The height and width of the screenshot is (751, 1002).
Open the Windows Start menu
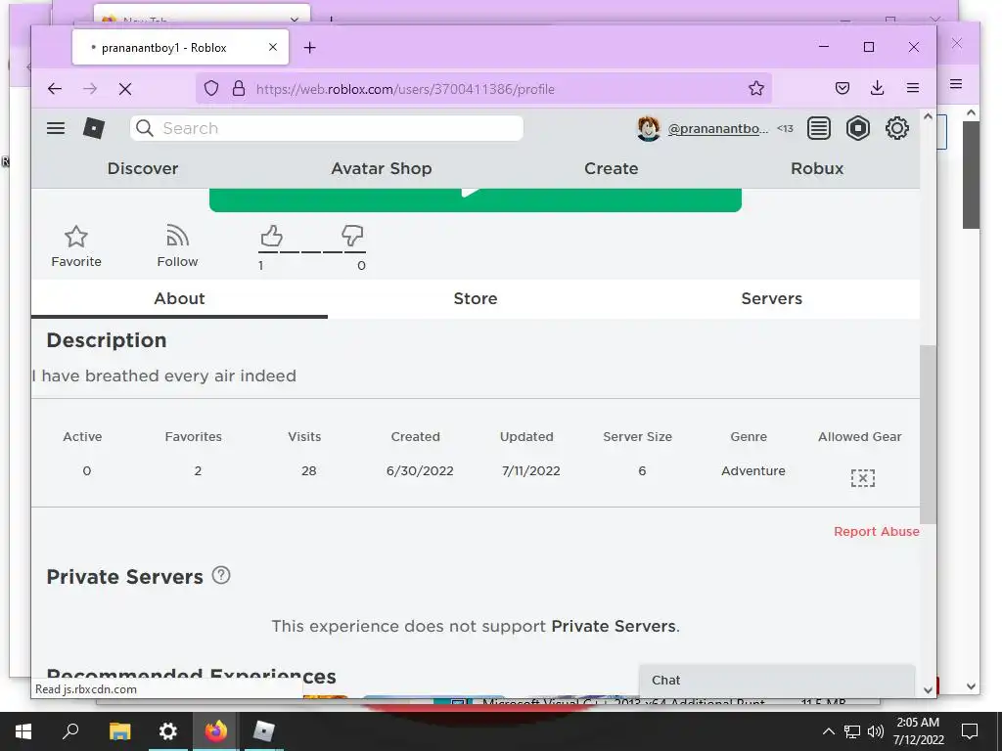tap(23, 731)
